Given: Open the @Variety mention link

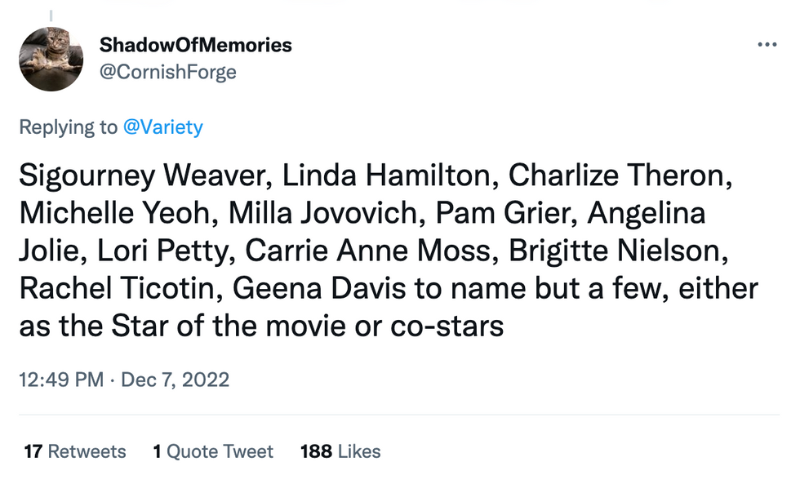Looking at the screenshot, I should pyautogui.click(x=163, y=127).
